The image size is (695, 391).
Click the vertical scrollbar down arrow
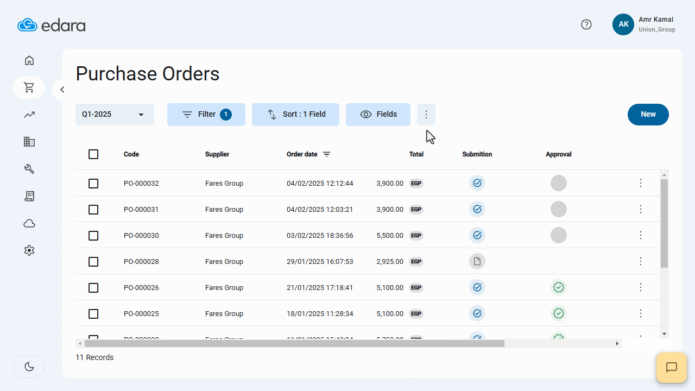664,333
